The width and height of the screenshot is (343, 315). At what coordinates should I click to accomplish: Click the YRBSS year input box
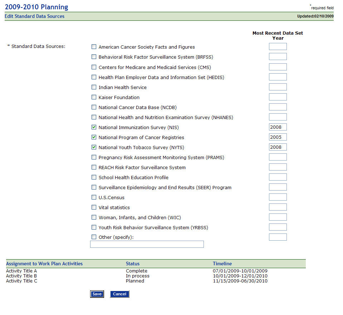point(278,227)
